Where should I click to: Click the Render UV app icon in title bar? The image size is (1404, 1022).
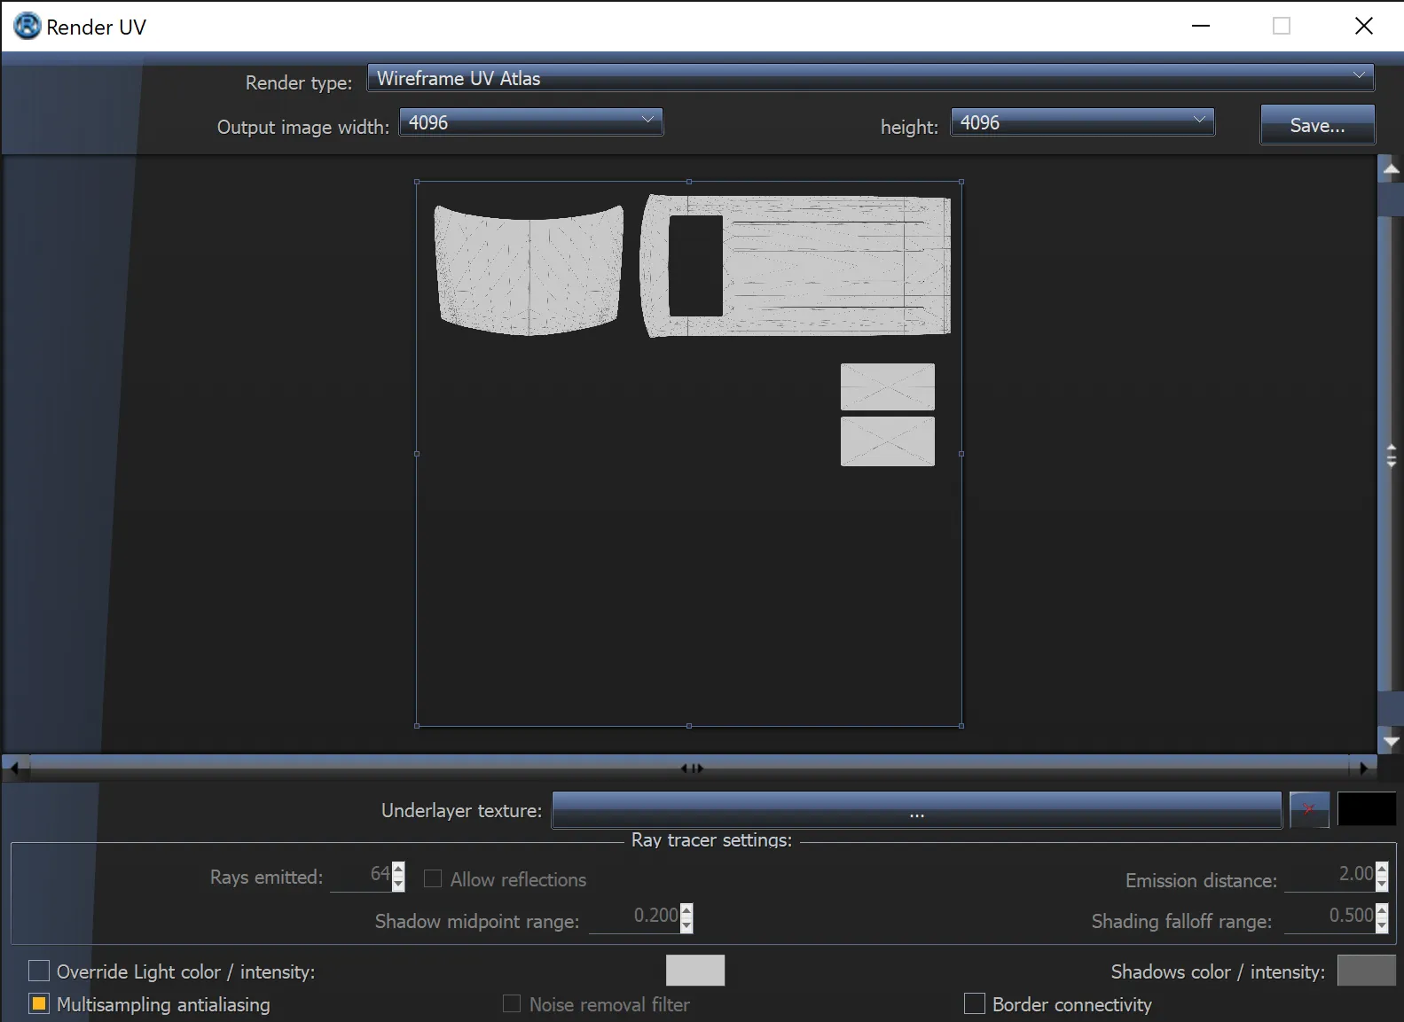27,27
